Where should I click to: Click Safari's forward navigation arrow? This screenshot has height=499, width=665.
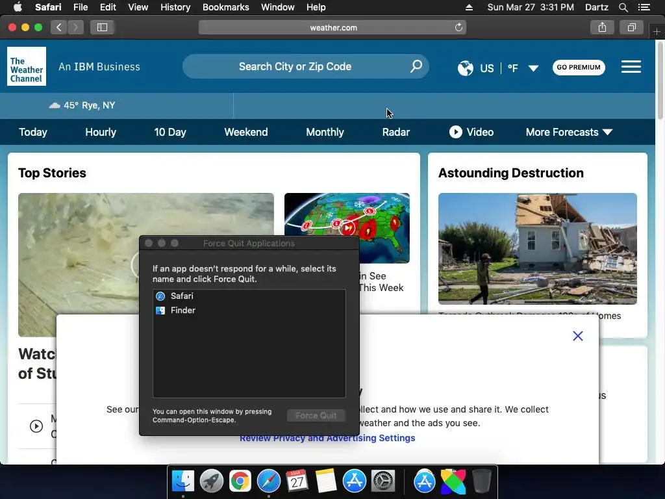click(x=75, y=27)
